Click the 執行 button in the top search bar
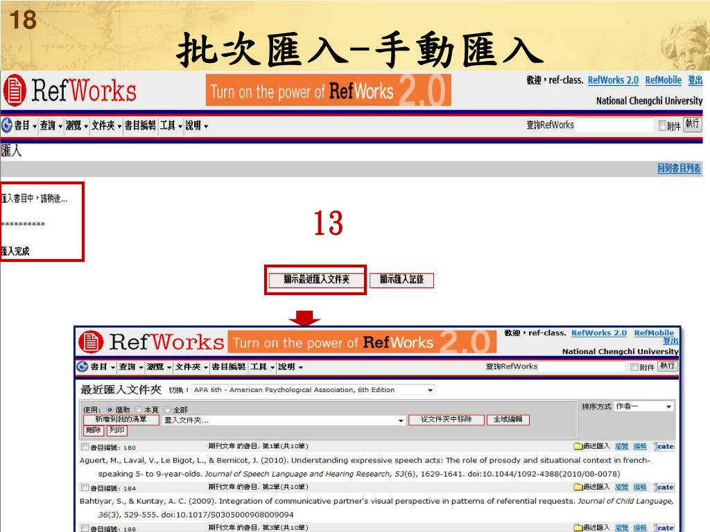This screenshot has height=532, width=710. coord(693,124)
